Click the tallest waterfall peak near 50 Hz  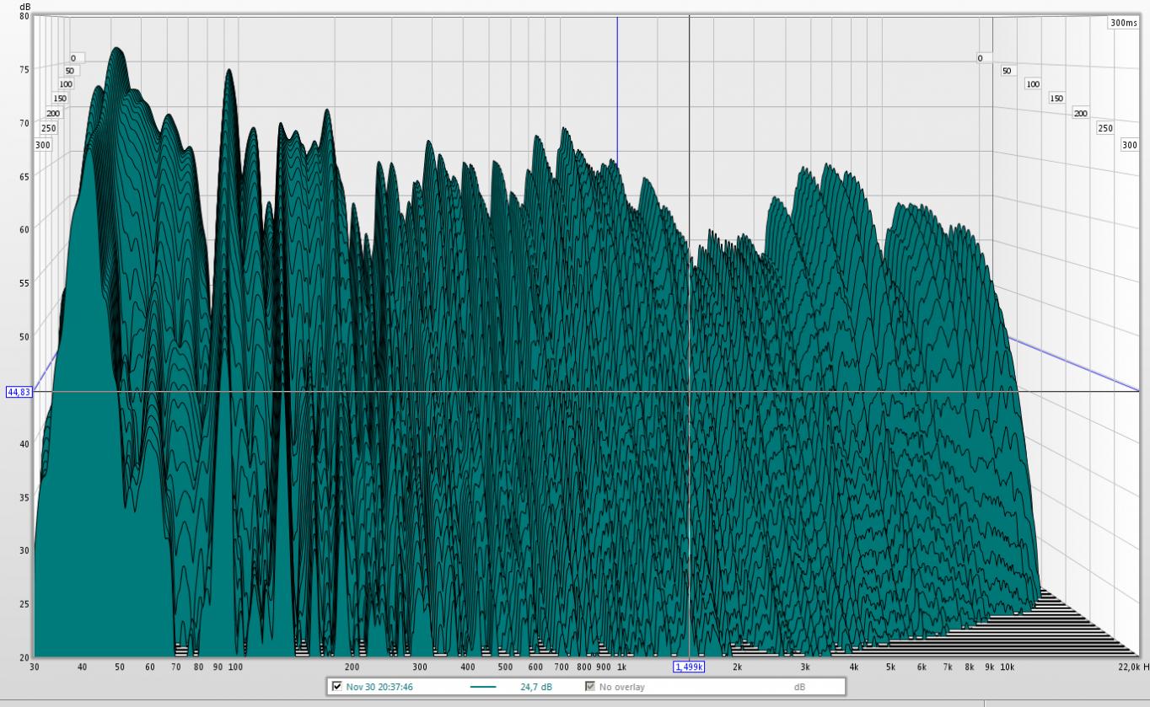coord(116,49)
